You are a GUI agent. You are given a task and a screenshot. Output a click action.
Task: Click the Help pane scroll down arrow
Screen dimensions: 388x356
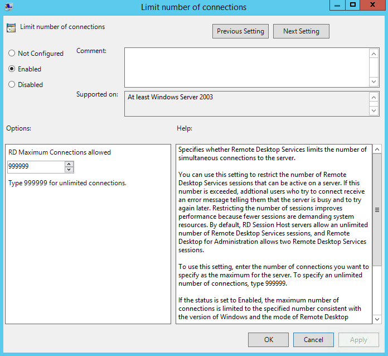[377, 318]
